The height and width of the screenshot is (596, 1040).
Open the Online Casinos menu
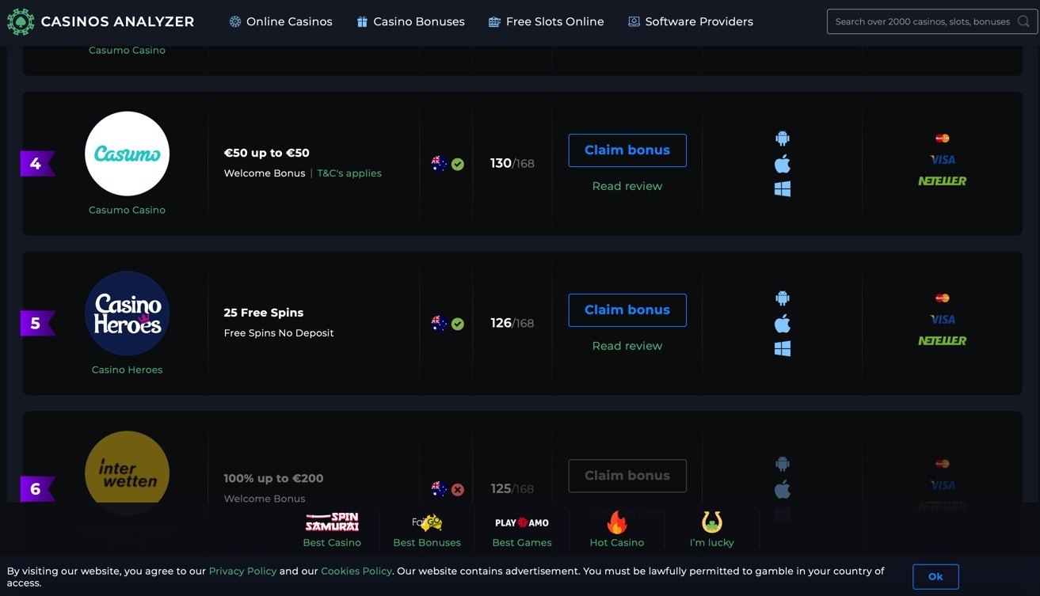coord(281,21)
